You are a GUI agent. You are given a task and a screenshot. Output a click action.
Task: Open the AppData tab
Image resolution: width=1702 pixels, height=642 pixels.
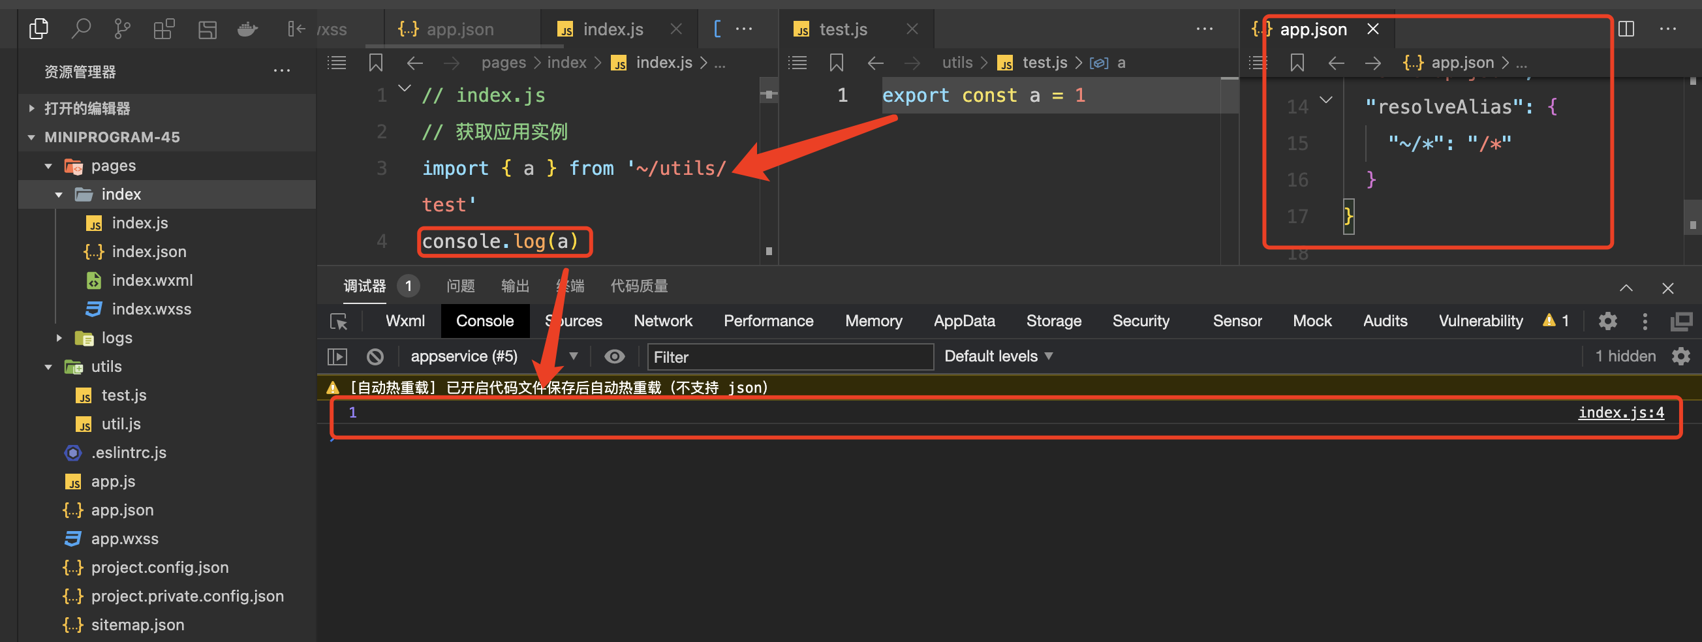pyautogui.click(x=964, y=321)
